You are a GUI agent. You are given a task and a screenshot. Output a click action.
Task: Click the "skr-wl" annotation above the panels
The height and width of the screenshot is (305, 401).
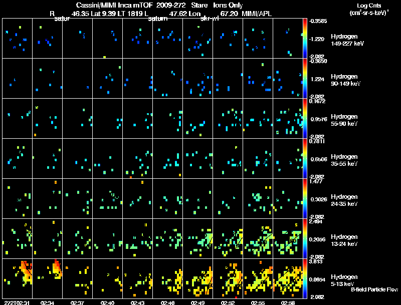210,19
